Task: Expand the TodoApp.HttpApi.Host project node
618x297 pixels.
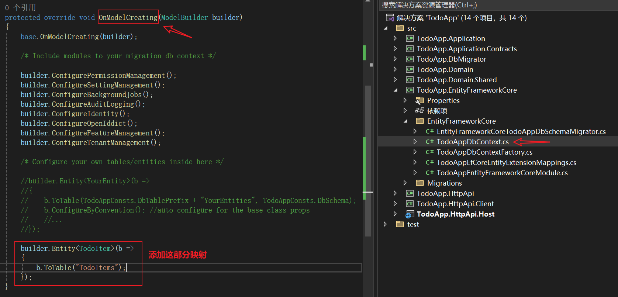Action: click(396, 214)
